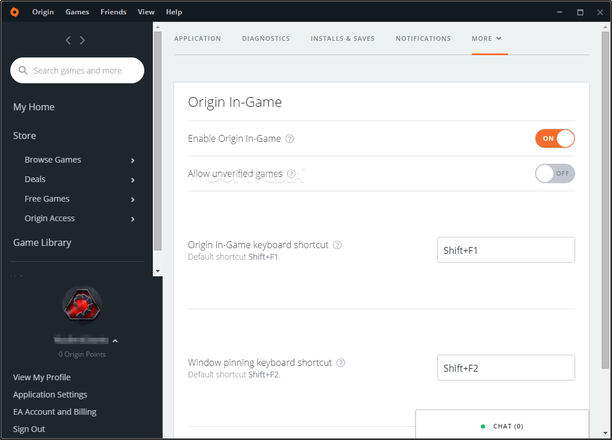Toggle Allow unverified games switch
This screenshot has width=612, height=440.
555,173
